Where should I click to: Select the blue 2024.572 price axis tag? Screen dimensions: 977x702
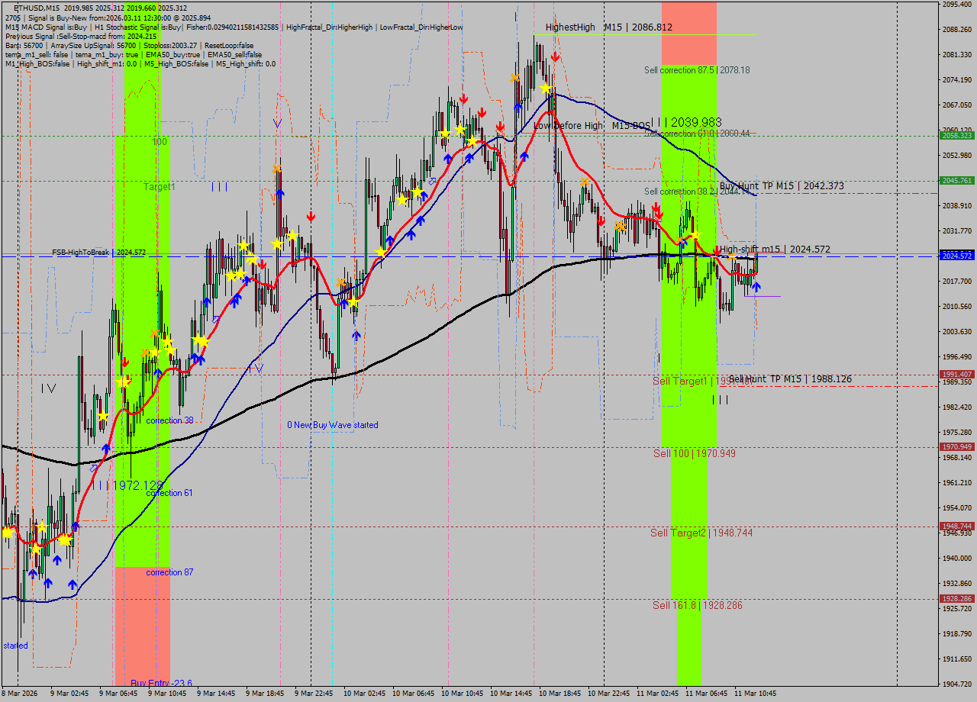tap(956, 256)
